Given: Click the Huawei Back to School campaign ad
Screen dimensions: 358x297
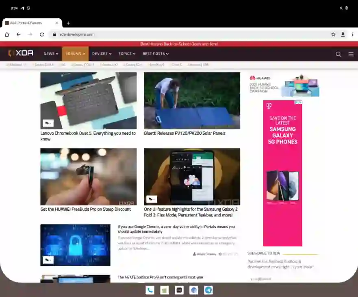Looking at the screenshot, I should pyautogui.click(x=284, y=85).
